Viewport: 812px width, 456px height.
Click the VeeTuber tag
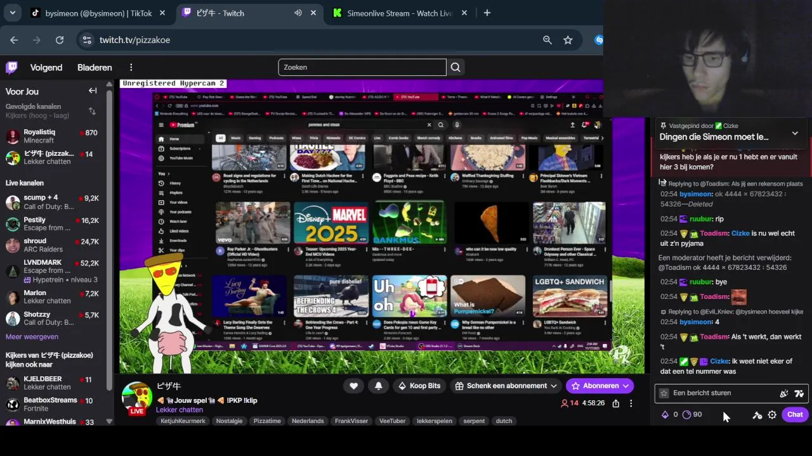click(x=392, y=421)
